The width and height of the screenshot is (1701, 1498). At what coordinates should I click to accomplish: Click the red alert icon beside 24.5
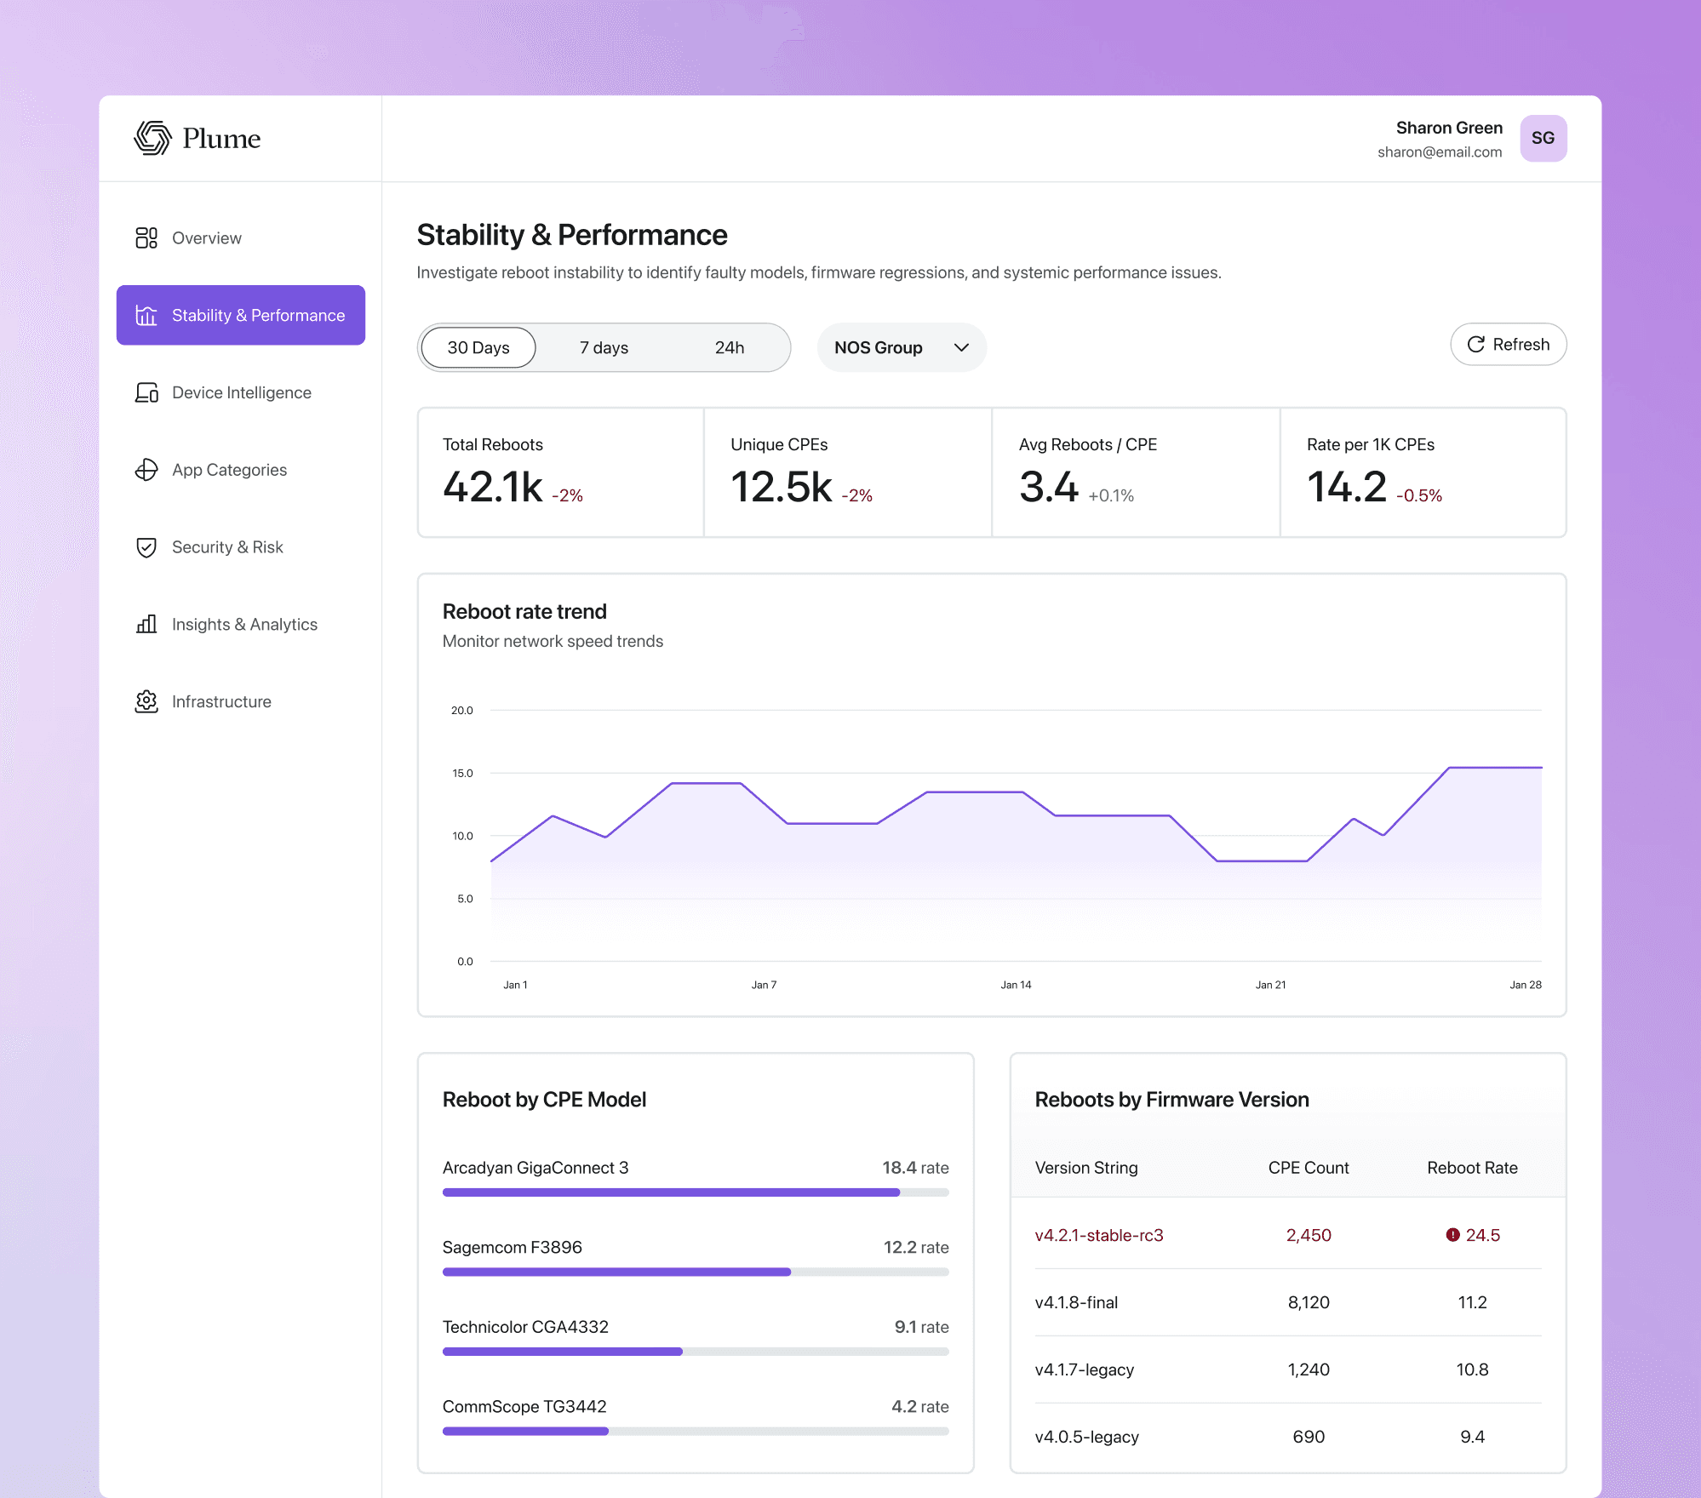[1452, 1235]
